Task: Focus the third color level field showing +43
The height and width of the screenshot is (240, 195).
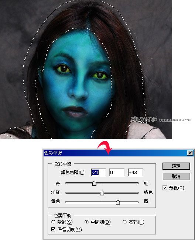Action: coord(136,172)
